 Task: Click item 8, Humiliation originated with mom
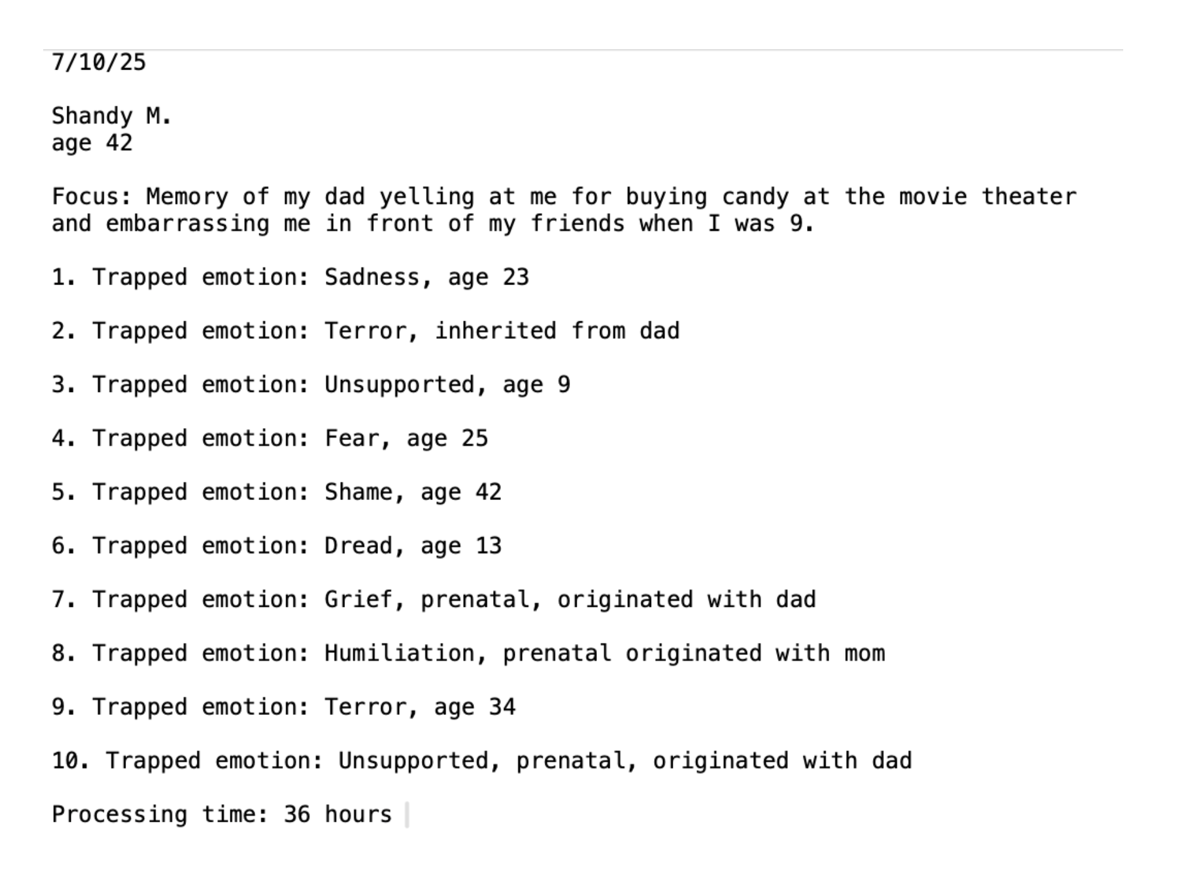pos(468,653)
